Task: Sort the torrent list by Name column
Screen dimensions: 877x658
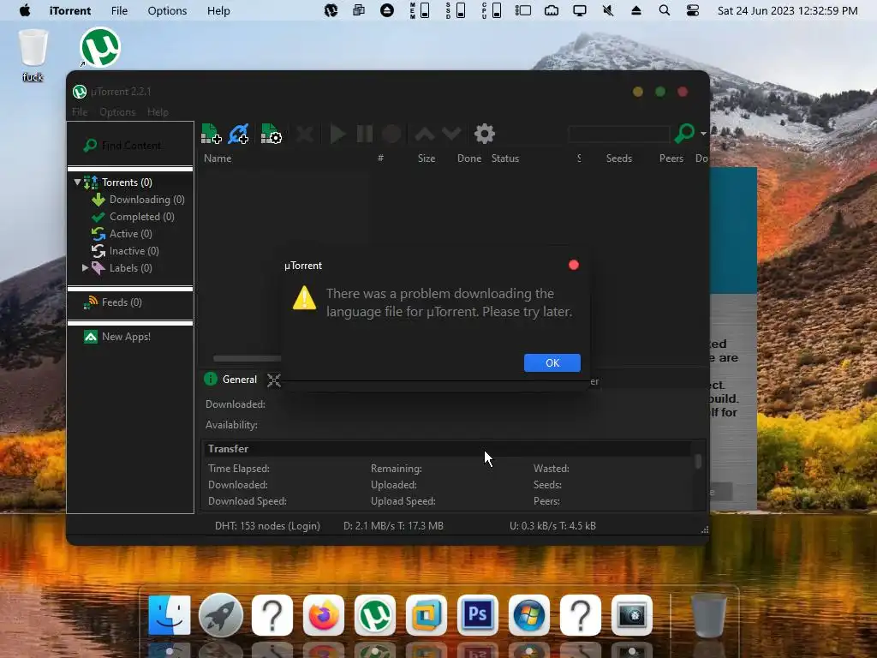Action: pyautogui.click(x=218, y=159)
